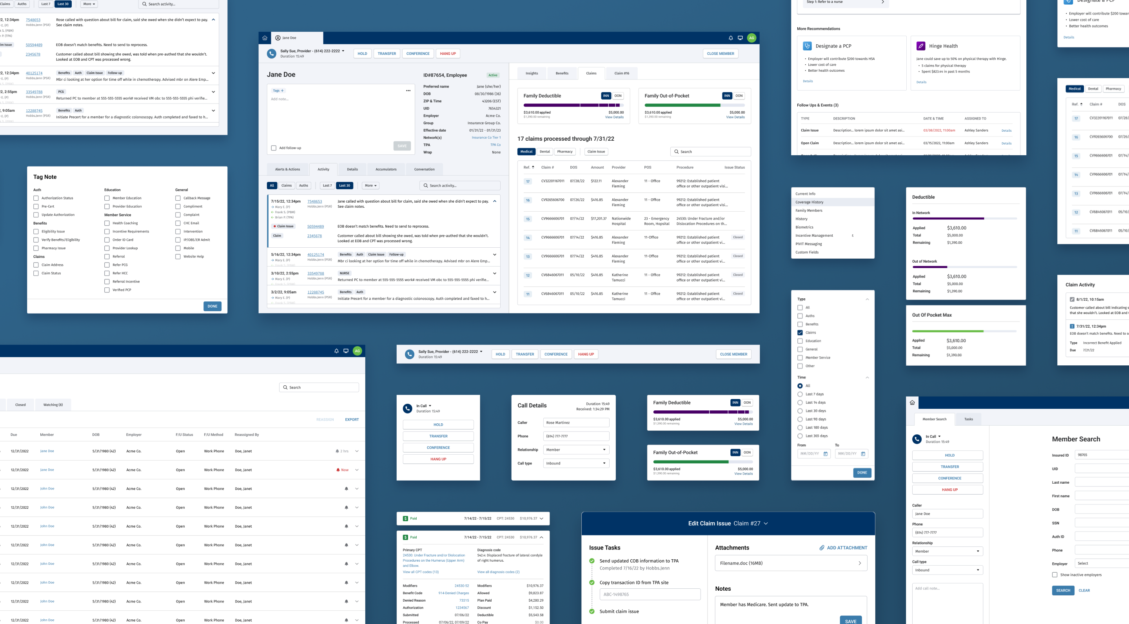The image size is (1129, 624).
Task: Click the home icon in Jane Doe window
Action: coord(265,38)
